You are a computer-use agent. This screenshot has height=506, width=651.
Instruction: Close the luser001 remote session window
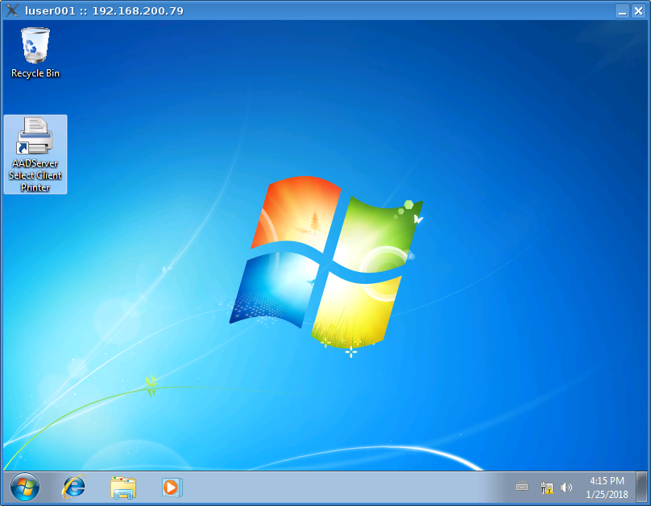(639, 10)
